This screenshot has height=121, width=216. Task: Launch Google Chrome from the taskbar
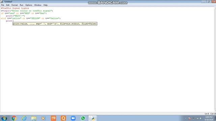click(x=14, y=118)
